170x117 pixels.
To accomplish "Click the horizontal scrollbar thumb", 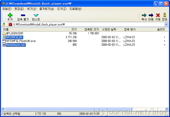I will (x=69, y=109).
